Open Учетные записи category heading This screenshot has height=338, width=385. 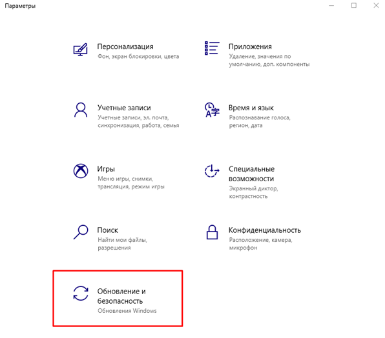(124, 108)
